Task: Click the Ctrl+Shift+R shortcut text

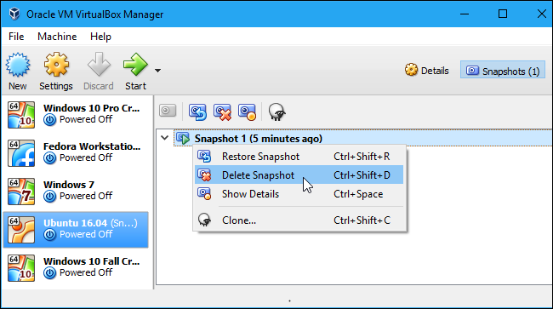Action: point(362,157)
